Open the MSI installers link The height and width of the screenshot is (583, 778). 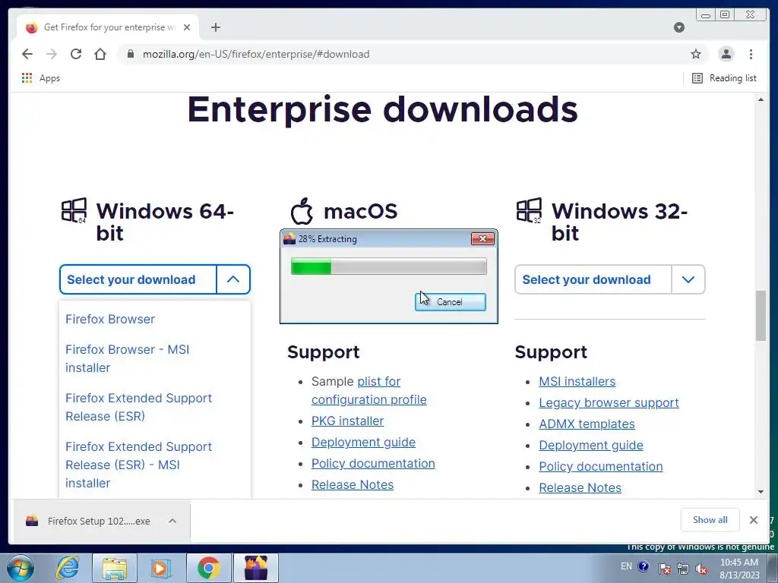[577, 381]
